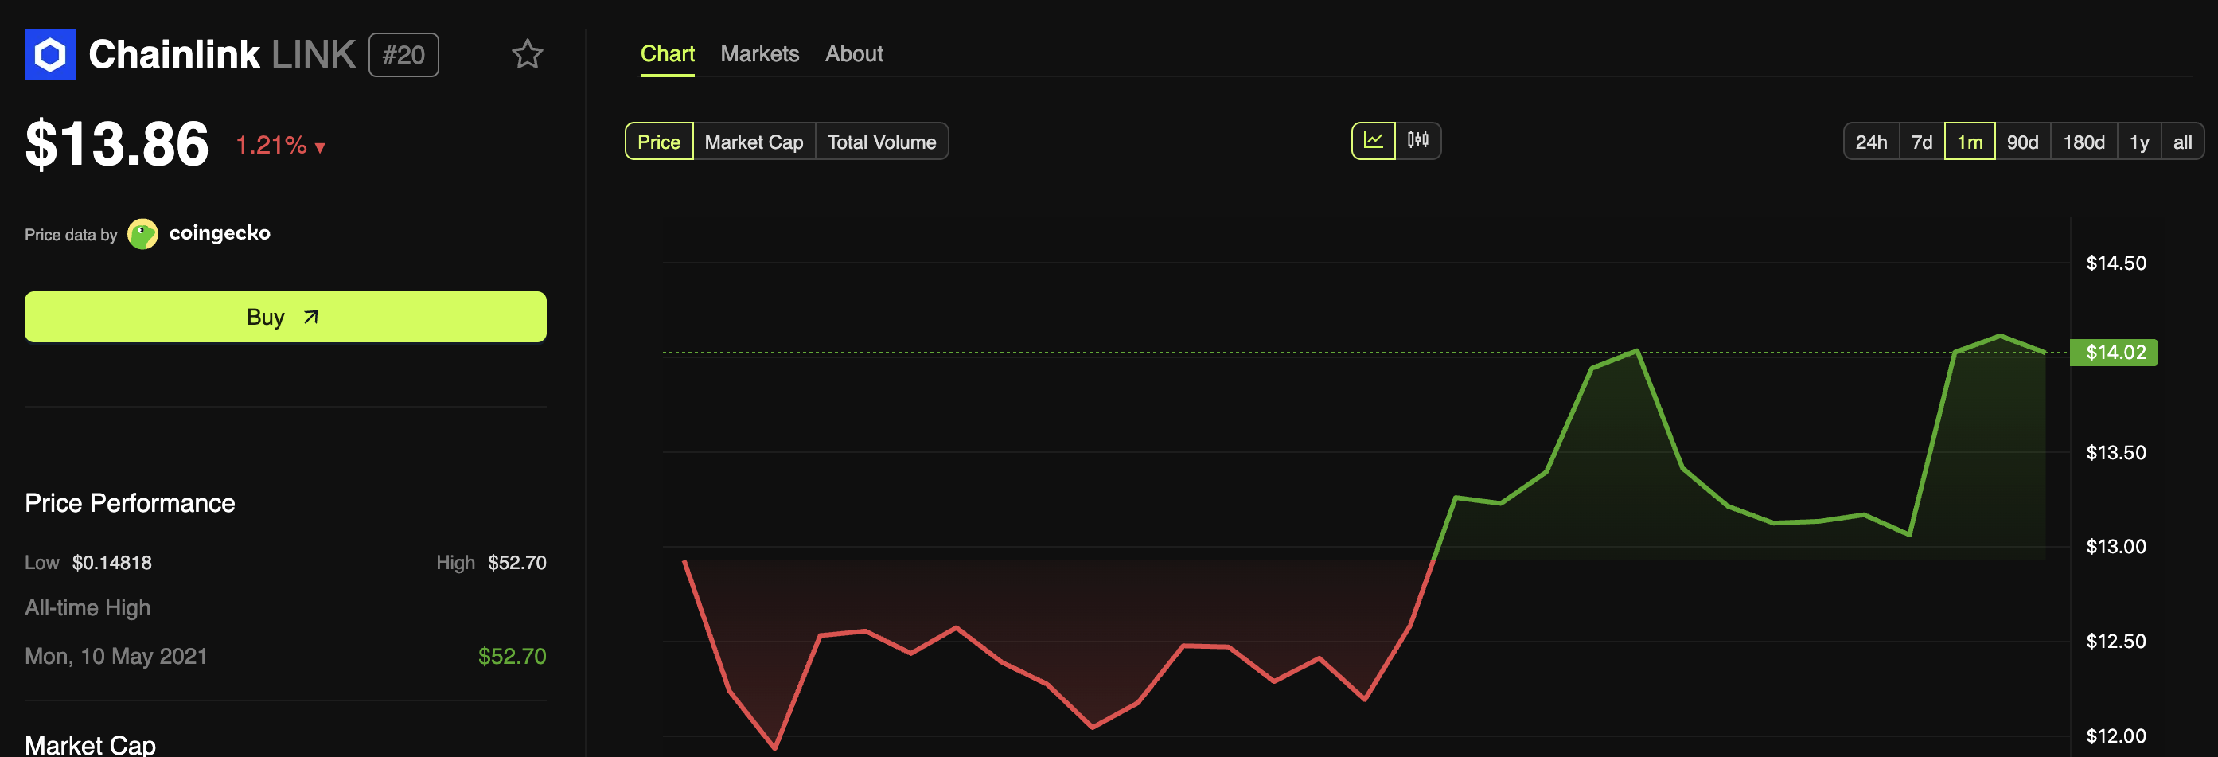Click the LINK ticker symbol
Viewport: 2218px width, 757px height.
point(314,54)
